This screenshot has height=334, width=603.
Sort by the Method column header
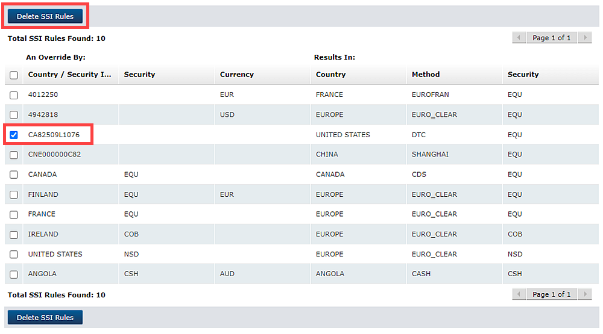(426, 75)
